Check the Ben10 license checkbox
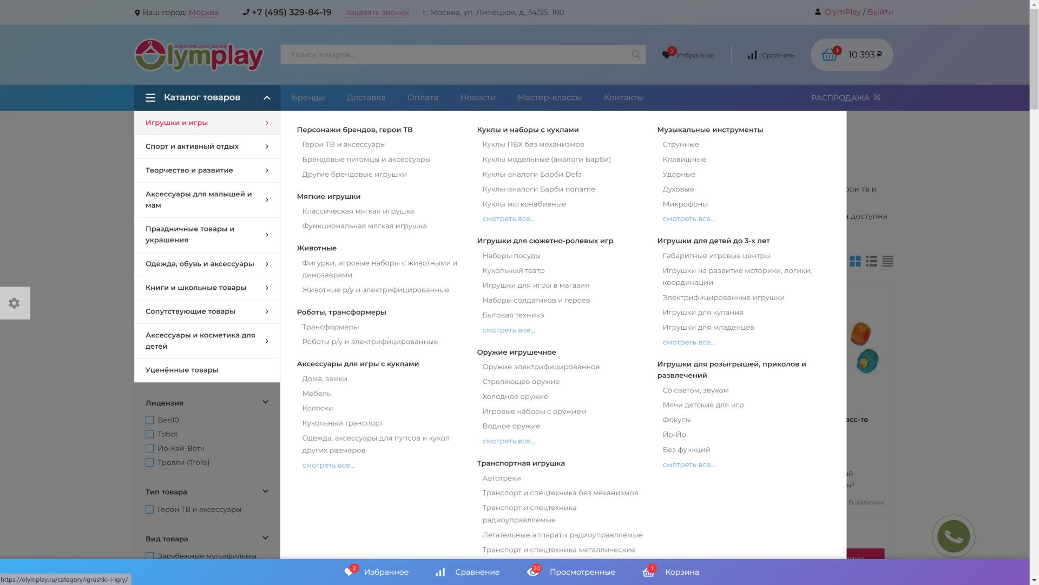The image size is (1039, 585). pos(149,420)
